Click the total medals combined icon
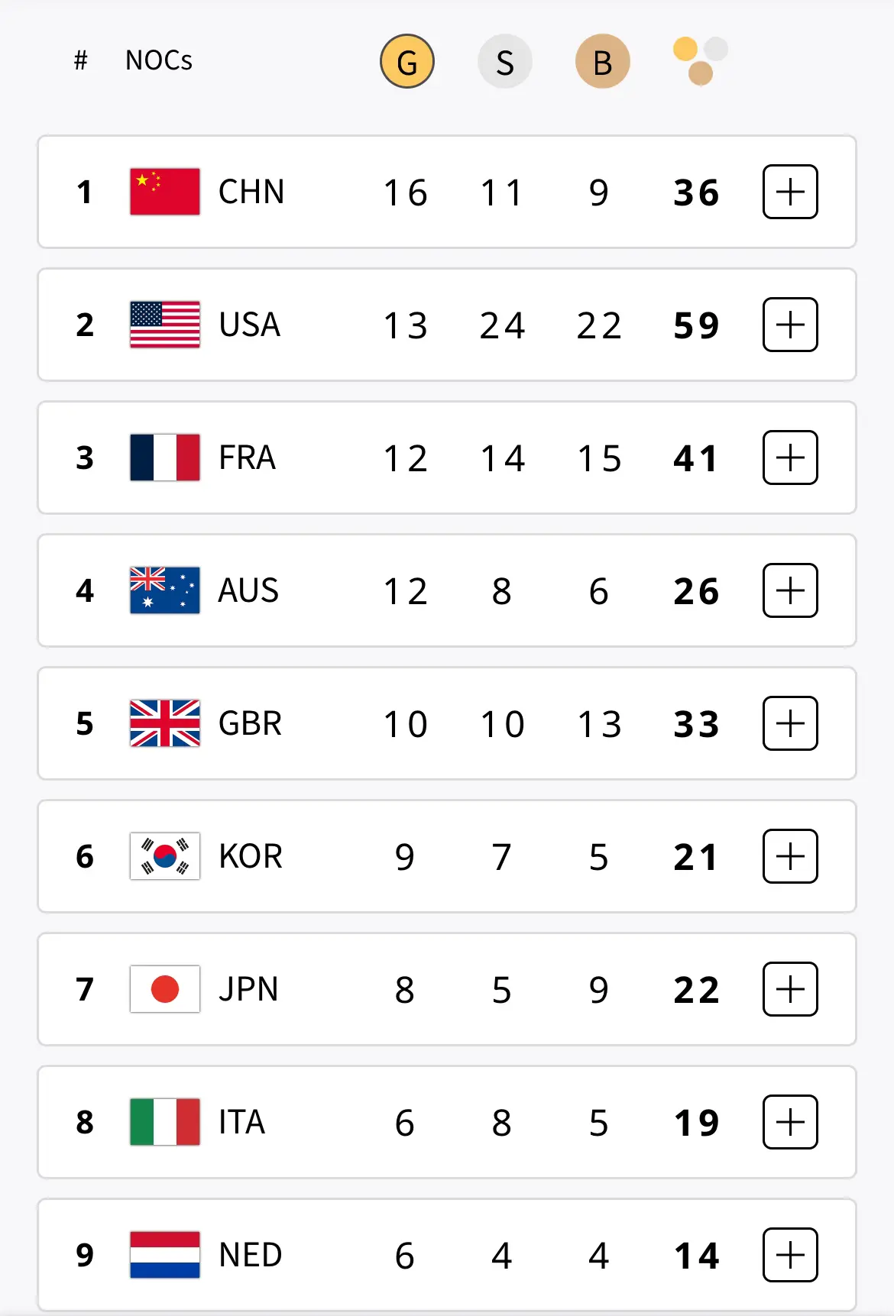Image resolution: width=894 pixels, height=1316 pixels. tap(700, 61)
